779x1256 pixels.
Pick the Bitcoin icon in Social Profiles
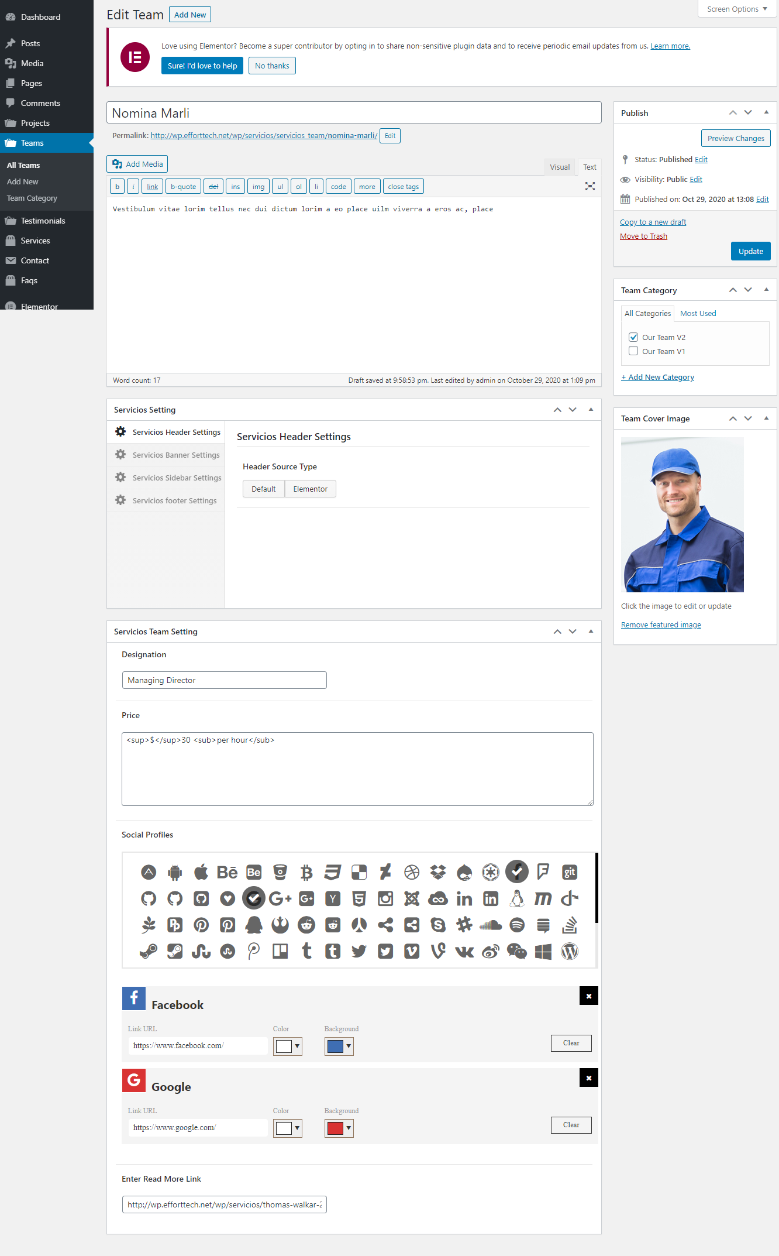click(306, 872)
